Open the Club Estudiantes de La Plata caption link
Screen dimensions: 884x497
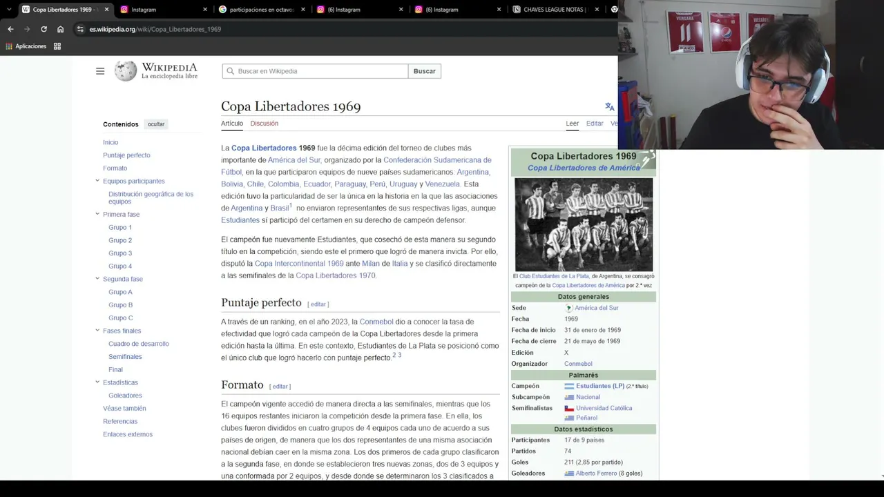[x=554, y=276]
